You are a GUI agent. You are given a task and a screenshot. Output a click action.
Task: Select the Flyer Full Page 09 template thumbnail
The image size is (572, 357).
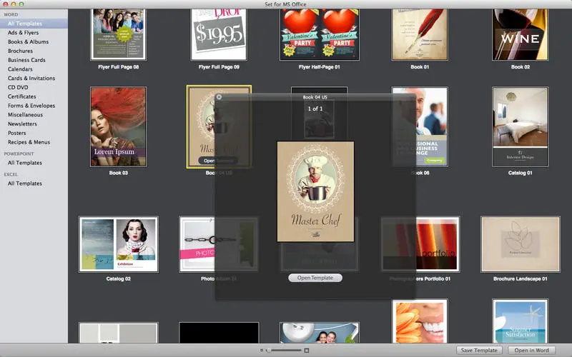[219, 34]
